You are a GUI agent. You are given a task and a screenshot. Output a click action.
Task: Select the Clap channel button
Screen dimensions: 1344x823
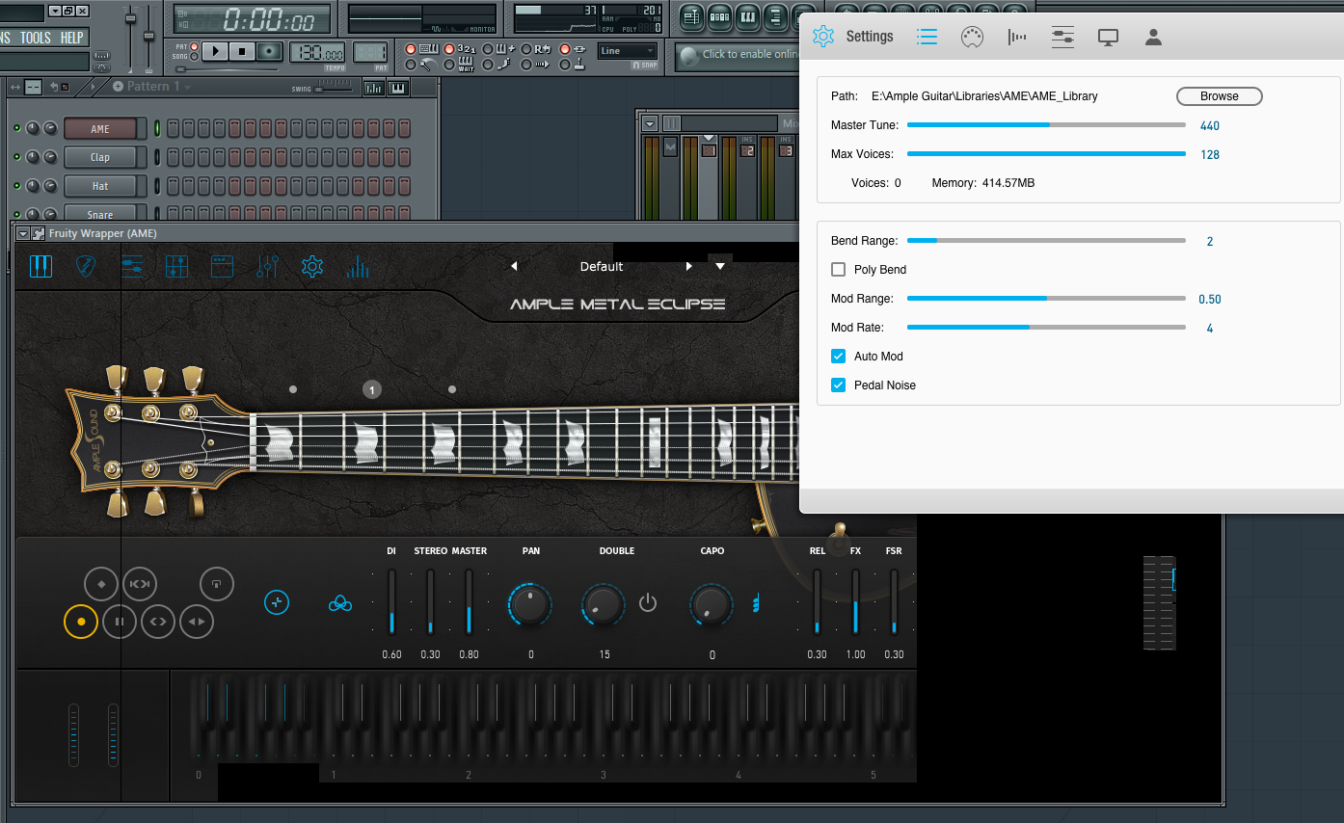100,157
